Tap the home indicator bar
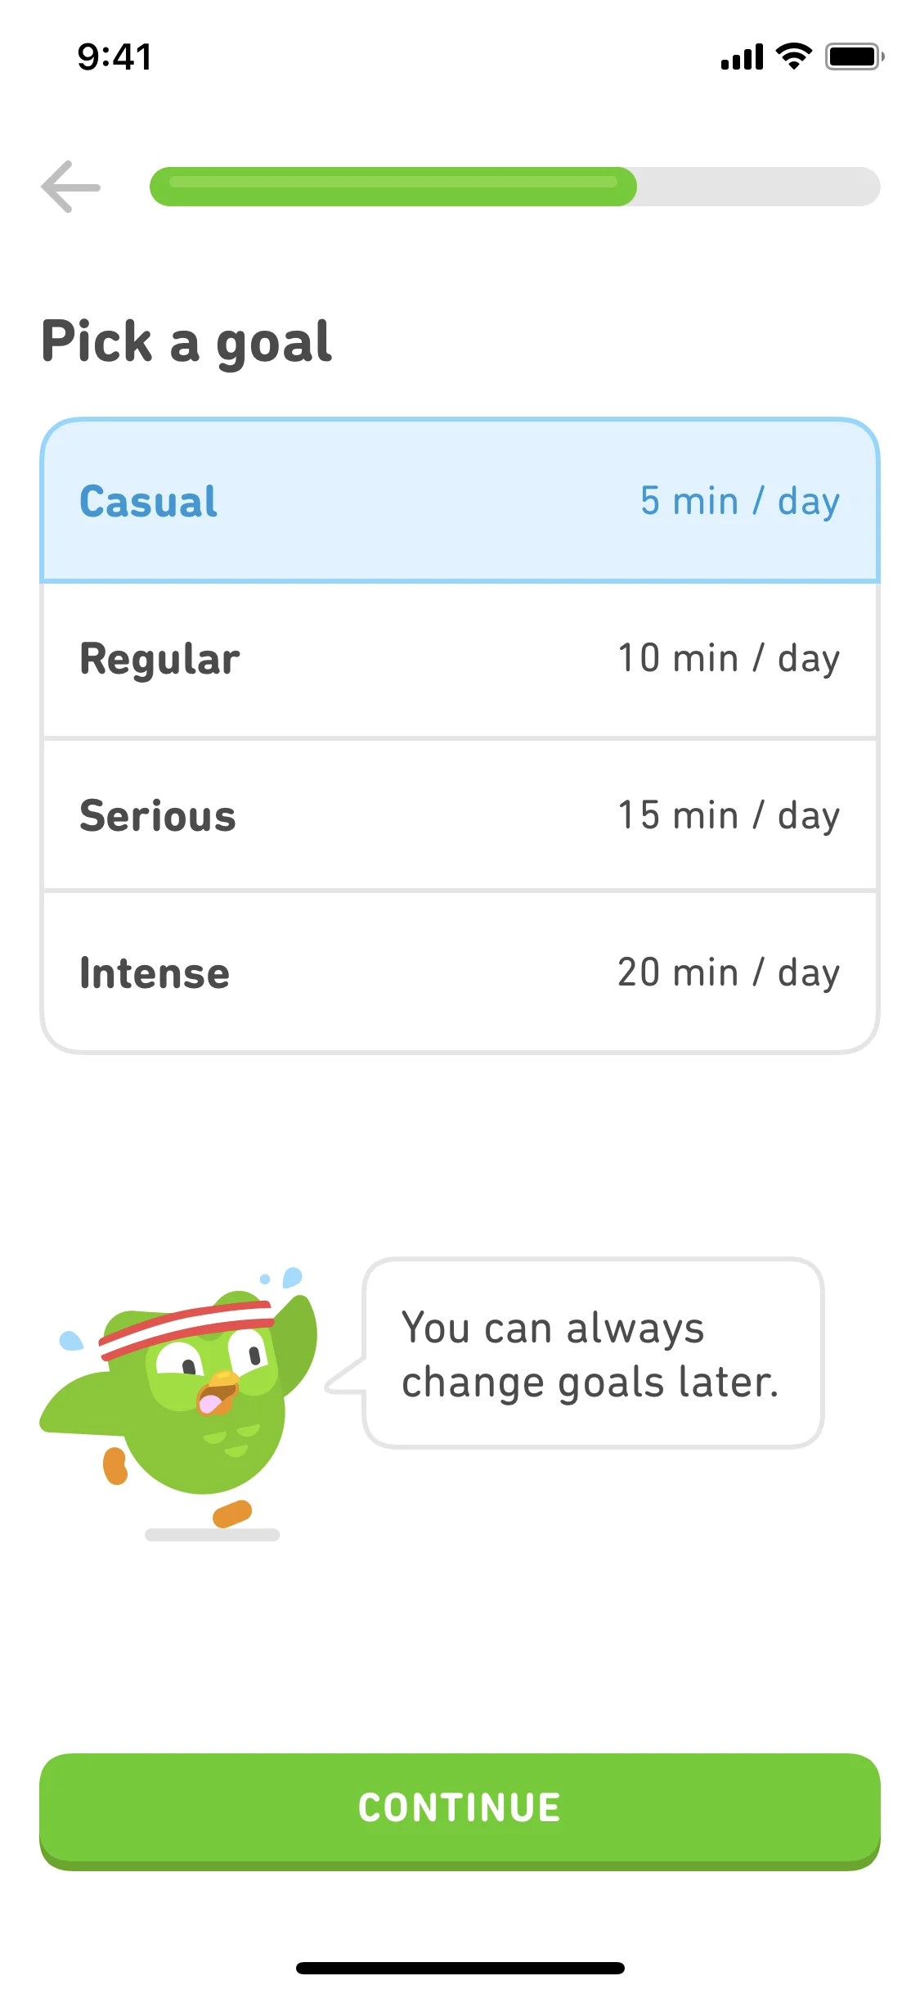920x1994 pixels. pos(460,1968)
